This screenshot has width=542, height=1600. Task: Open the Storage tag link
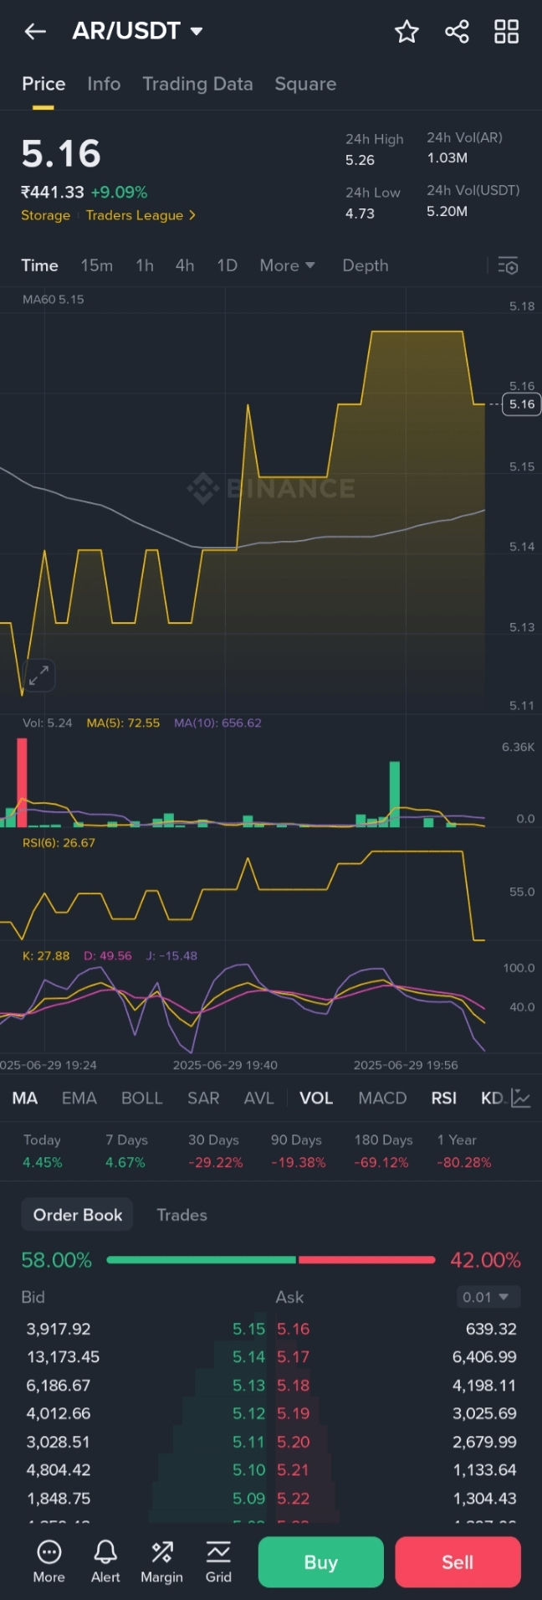pos(45,215)
